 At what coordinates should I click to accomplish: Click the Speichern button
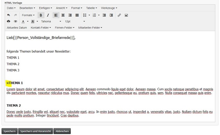tap(10, 131)
